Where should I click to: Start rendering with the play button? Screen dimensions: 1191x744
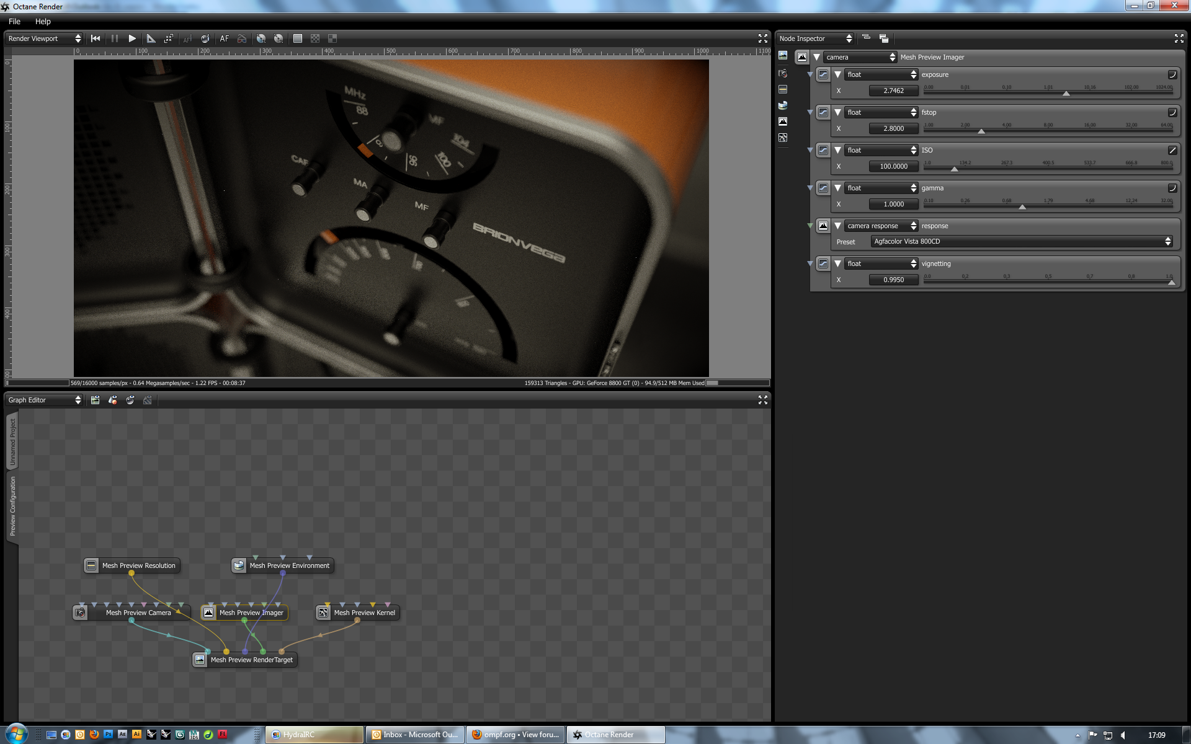tap(132, 38)
